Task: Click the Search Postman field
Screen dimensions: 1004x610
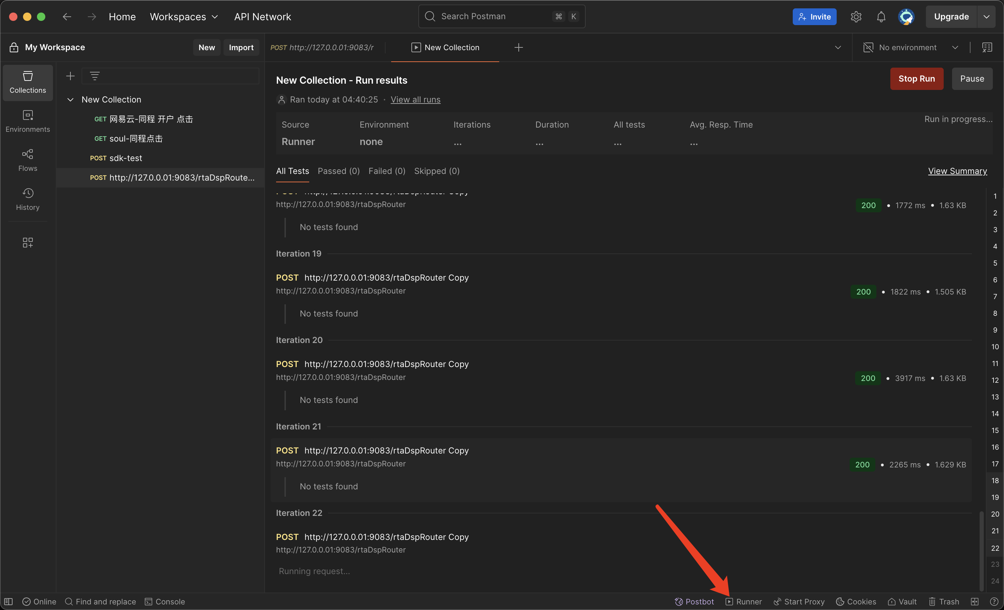Action: click(502, 17)
